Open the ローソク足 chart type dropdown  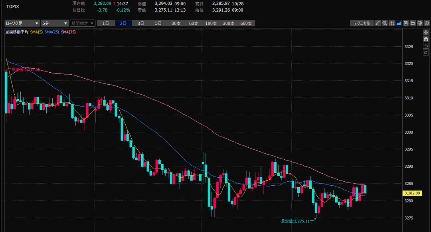pos(22,23)
